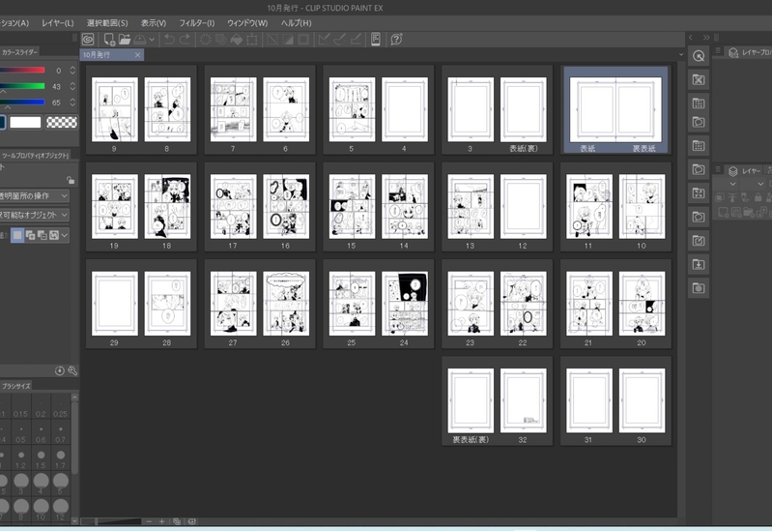Toggle Snap to Grid in toolbar
This screenshot has width=772, height=531.
[x=355, y=39]
